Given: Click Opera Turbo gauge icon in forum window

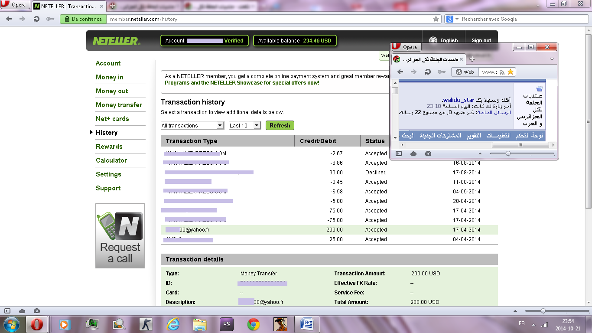Looking at the screenshot, I should click(x=428, y=153).
